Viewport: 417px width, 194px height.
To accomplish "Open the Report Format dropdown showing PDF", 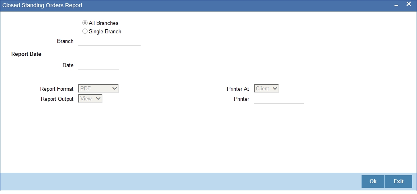I will [x=99, y=88].
